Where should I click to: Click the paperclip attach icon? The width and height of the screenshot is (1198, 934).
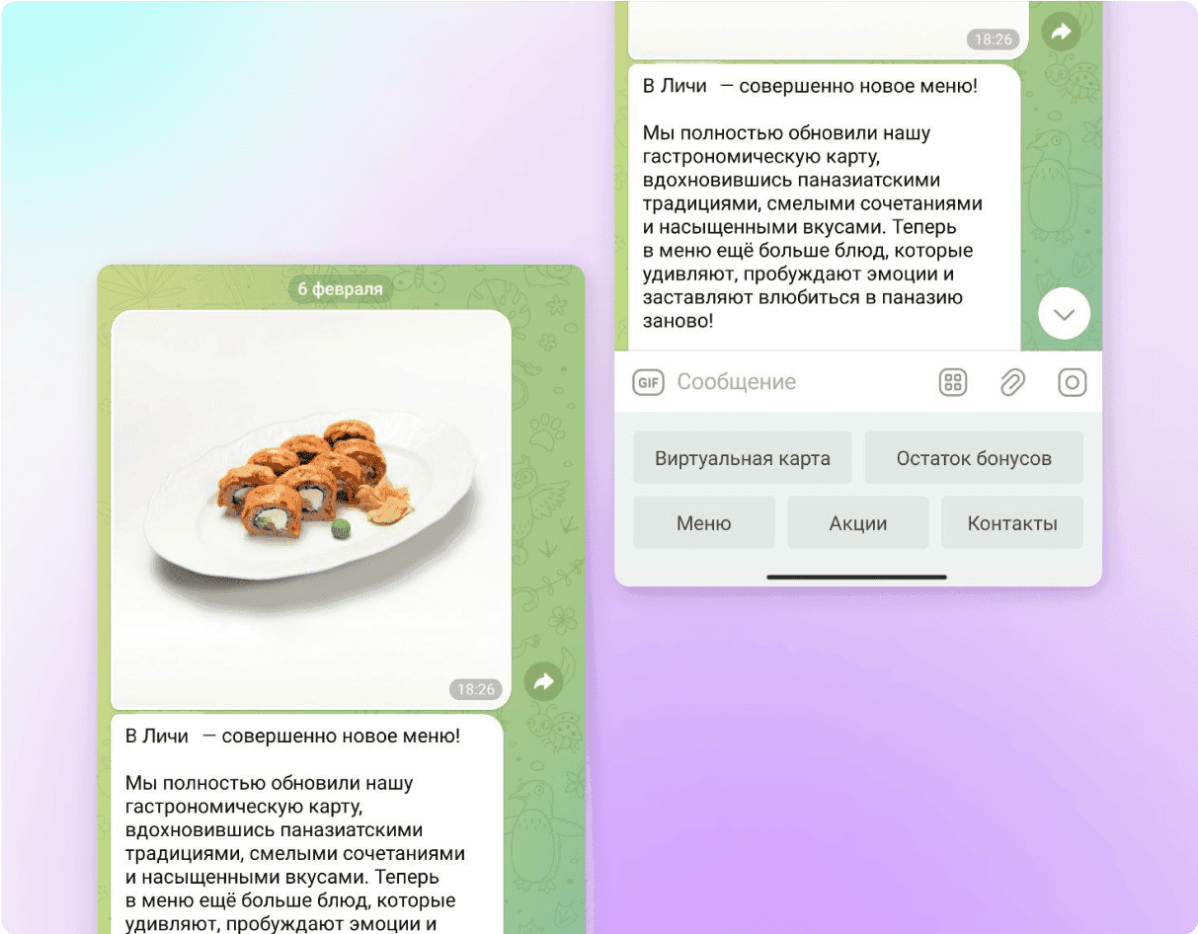[x=1012, y=382]
